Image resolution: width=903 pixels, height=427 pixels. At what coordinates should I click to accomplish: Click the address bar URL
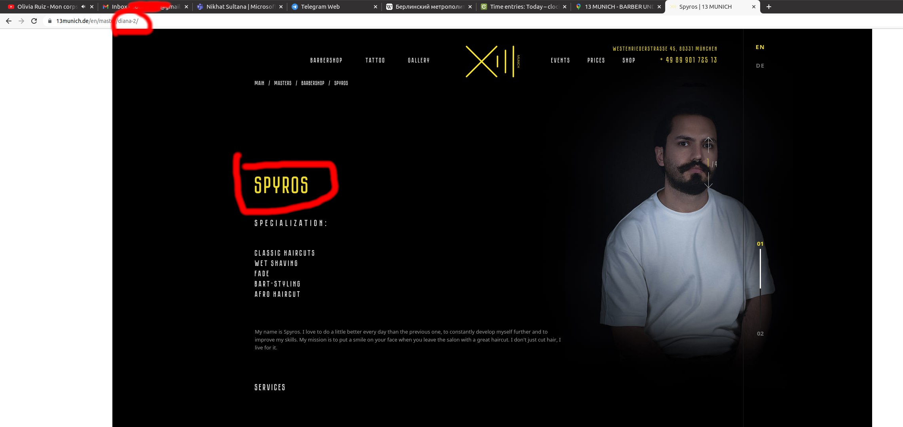click(97, 21)
